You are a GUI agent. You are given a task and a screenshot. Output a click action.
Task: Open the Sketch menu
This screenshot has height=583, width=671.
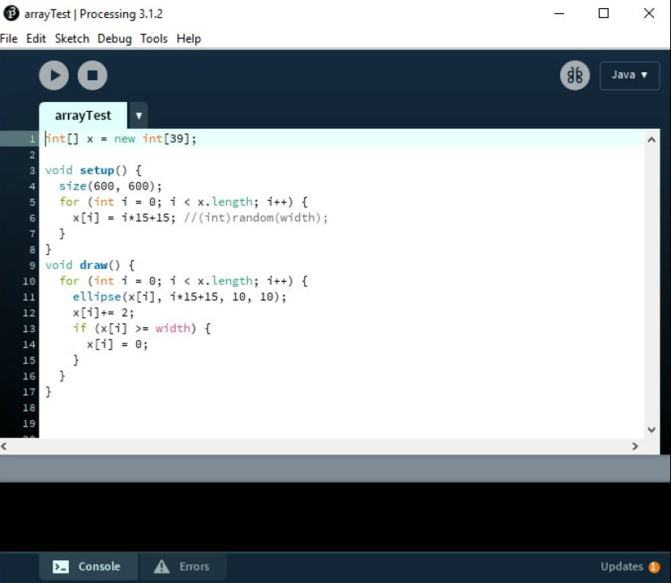[72, 39]
